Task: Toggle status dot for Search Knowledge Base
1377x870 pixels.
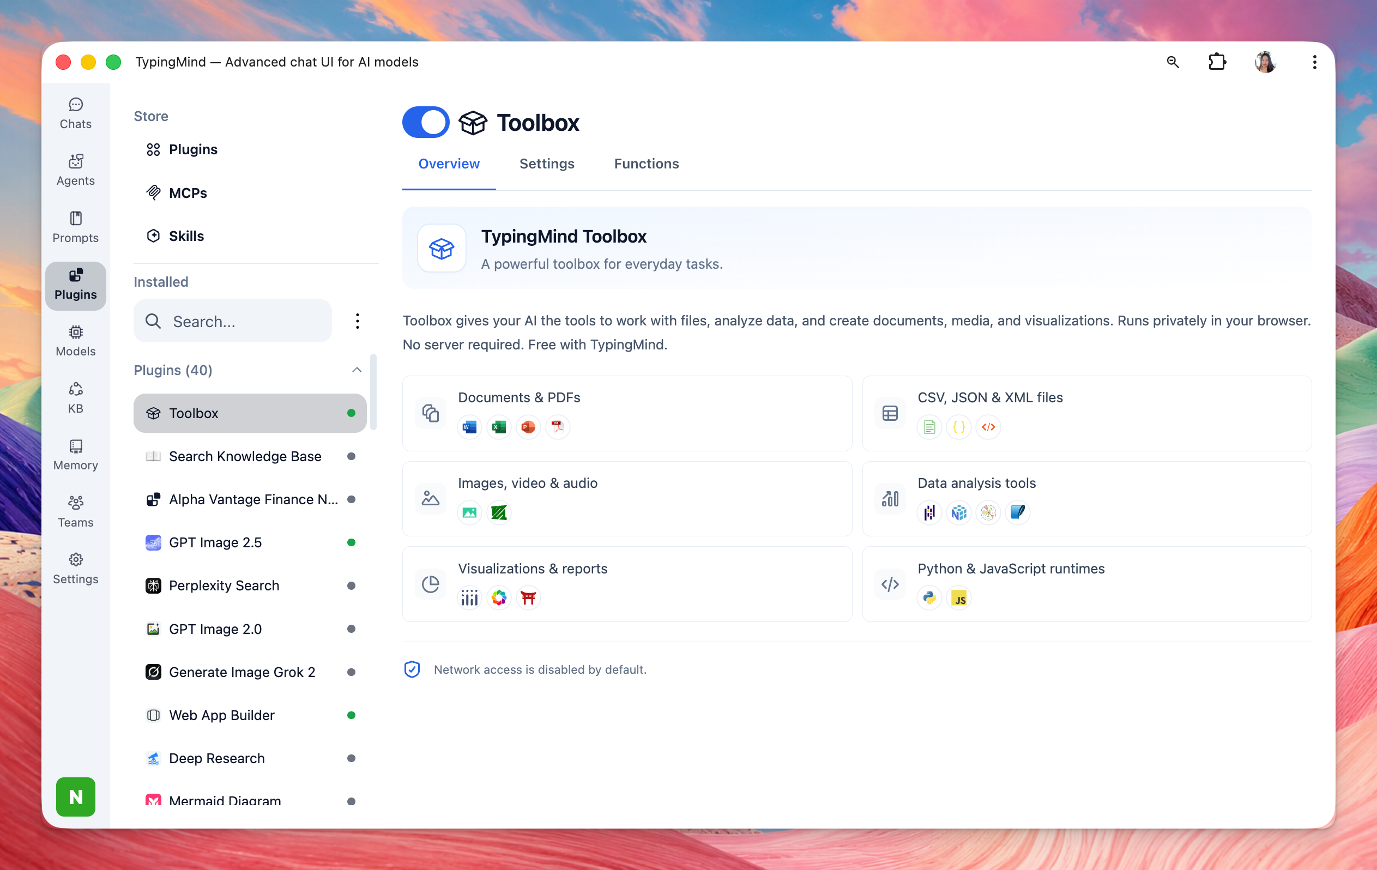Action: tap(351, 456)
